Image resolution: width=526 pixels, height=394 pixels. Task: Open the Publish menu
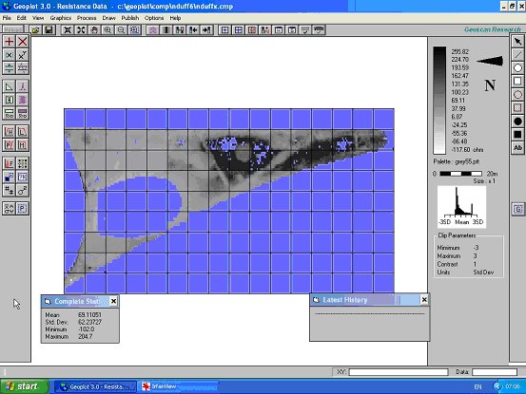129,18
